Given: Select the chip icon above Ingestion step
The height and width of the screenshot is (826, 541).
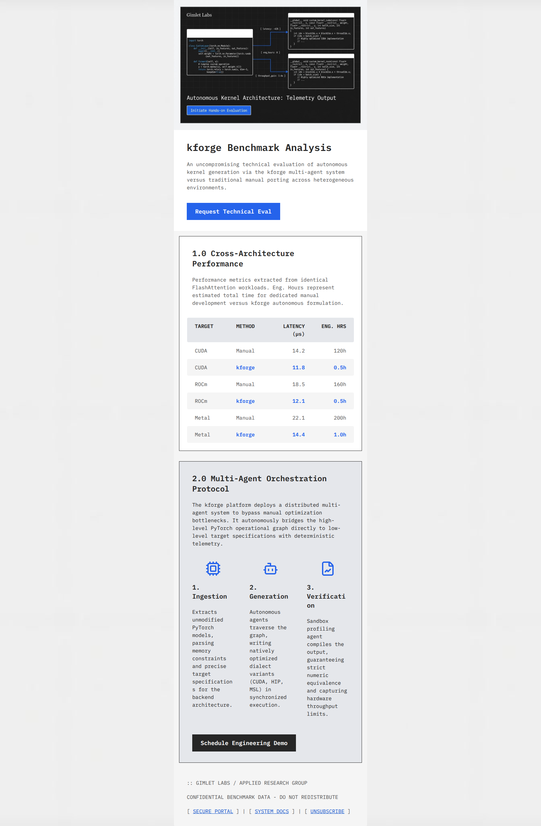Looking at the screenshot, I should pos(213,569).
